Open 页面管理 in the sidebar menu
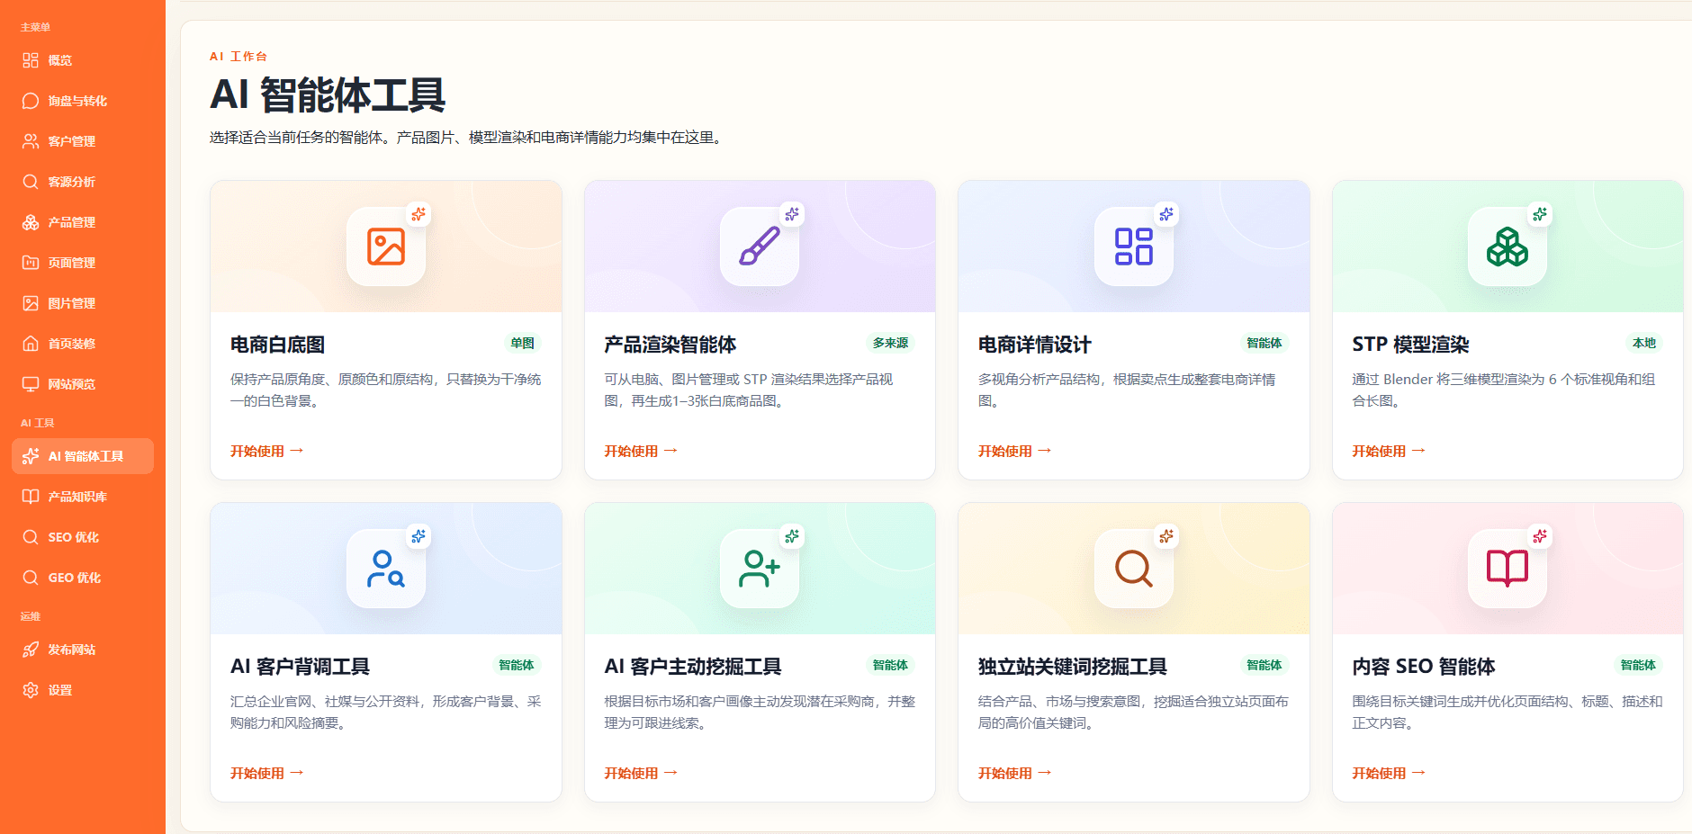The width and height of the screenshot is (1692, 834). pyautogui.click(x=83, y=263)
